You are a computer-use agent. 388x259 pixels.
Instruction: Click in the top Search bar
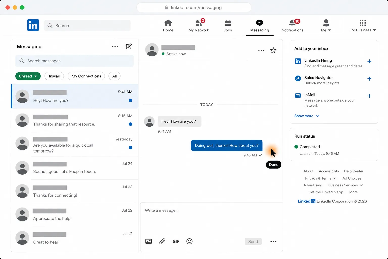click(87, 26)
